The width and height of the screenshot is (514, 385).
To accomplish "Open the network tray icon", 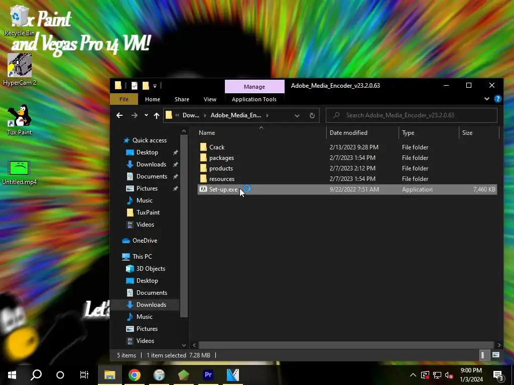I will 437,375.
